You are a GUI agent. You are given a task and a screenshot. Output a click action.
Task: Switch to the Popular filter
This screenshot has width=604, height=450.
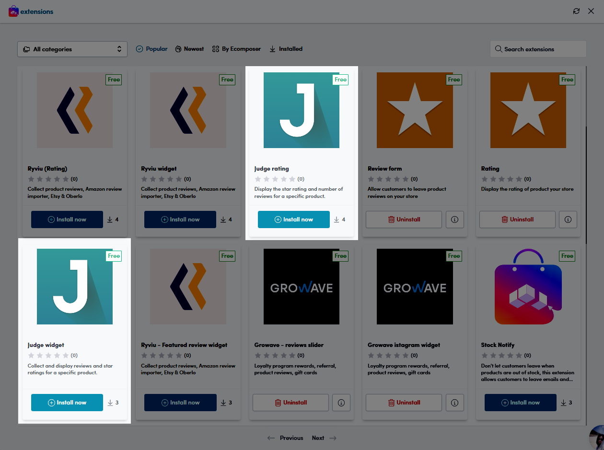point(152,49)
